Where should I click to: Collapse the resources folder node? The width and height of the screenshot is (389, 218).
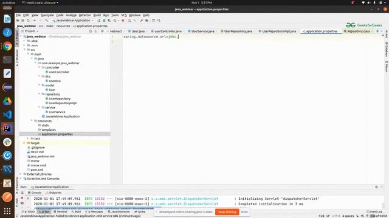32,121
